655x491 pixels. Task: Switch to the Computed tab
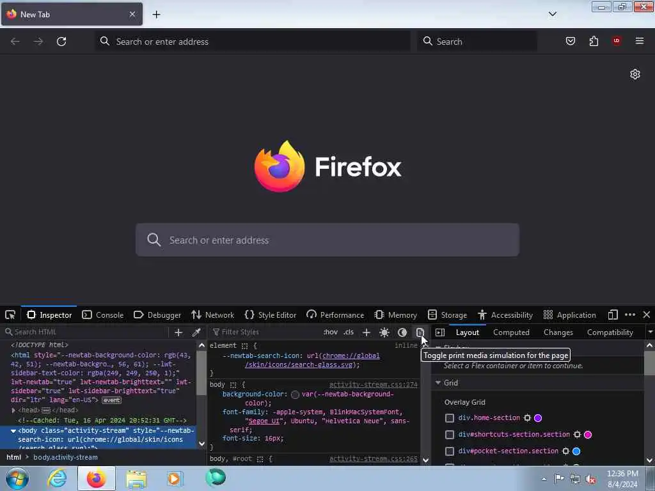(x=511, y=332)
